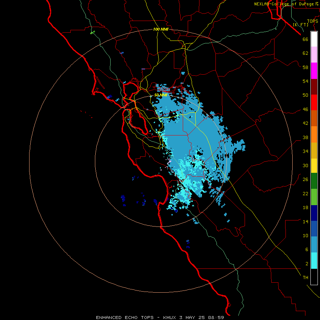320x320 pixels.
Task: Click the light green swatch between 22 and 18
Action: coord(314,197)
